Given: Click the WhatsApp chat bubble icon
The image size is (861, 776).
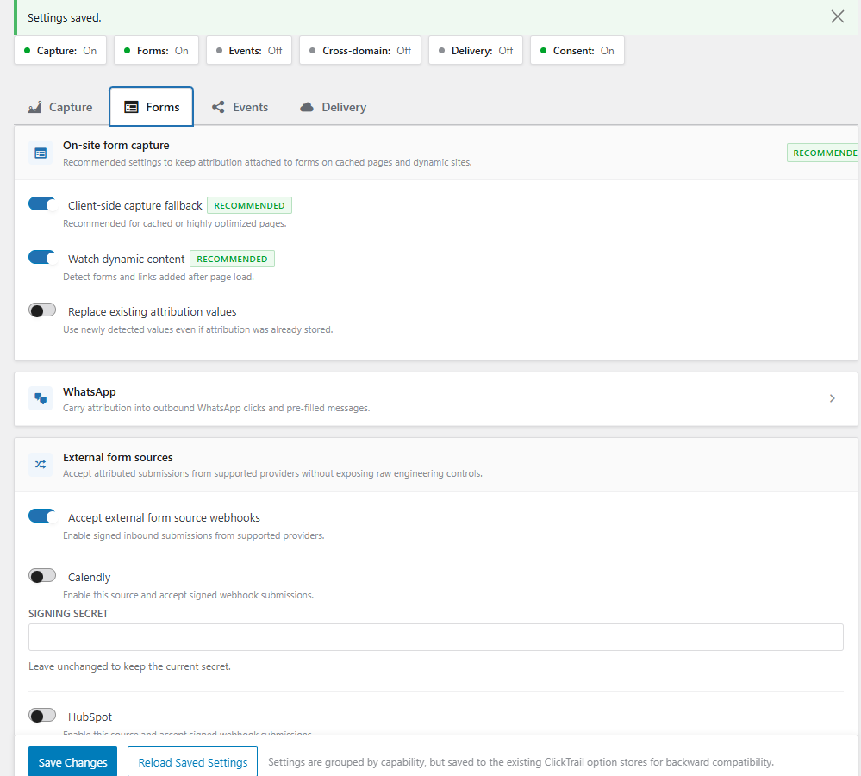Looking at the screenshot, I should pos(40,398).
